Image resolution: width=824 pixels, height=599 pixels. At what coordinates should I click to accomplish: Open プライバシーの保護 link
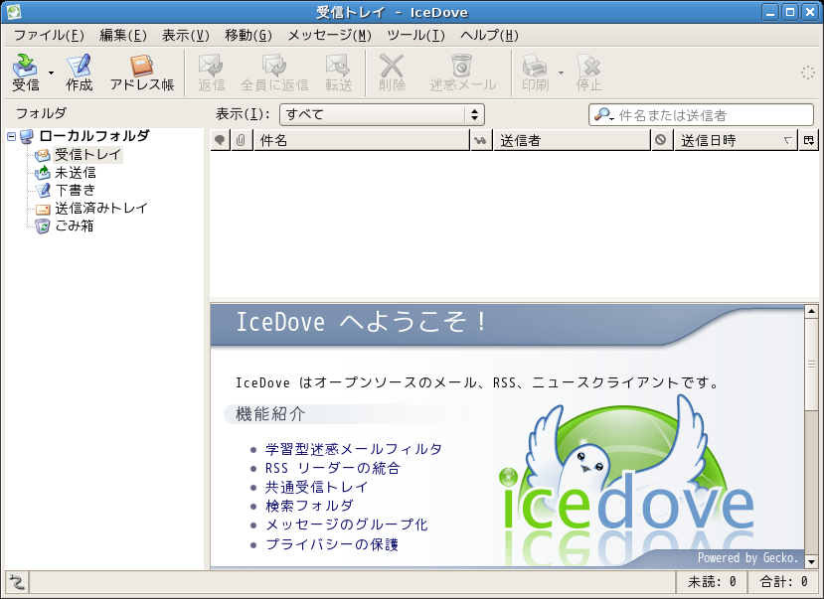pos(332,544)
